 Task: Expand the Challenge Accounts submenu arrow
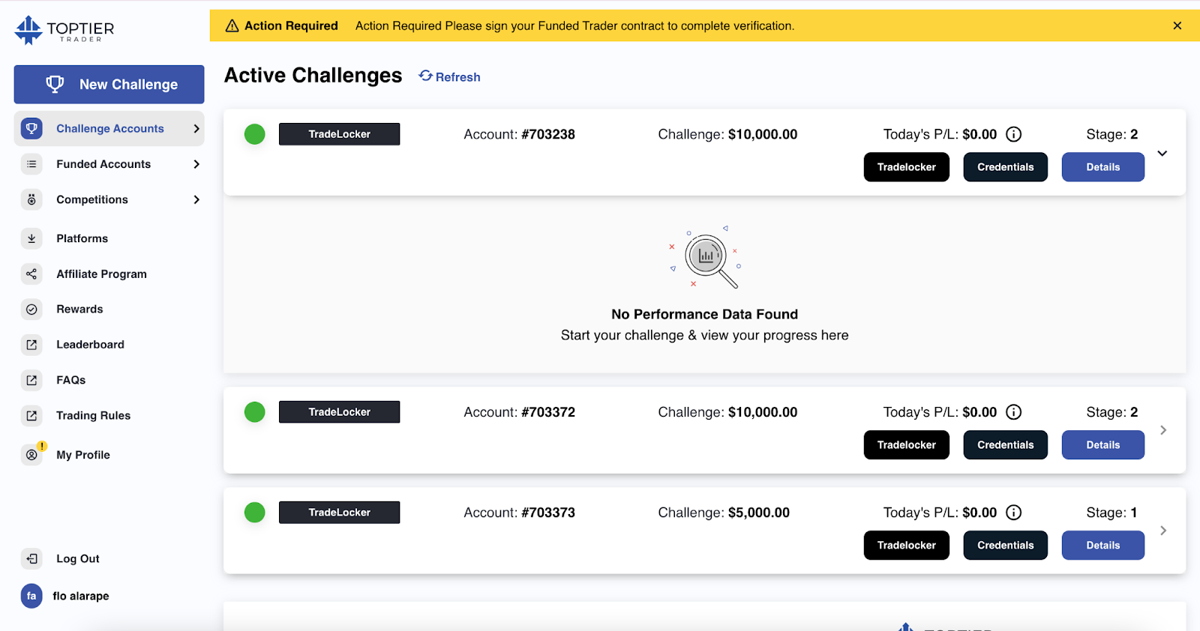tap(196, 129)
